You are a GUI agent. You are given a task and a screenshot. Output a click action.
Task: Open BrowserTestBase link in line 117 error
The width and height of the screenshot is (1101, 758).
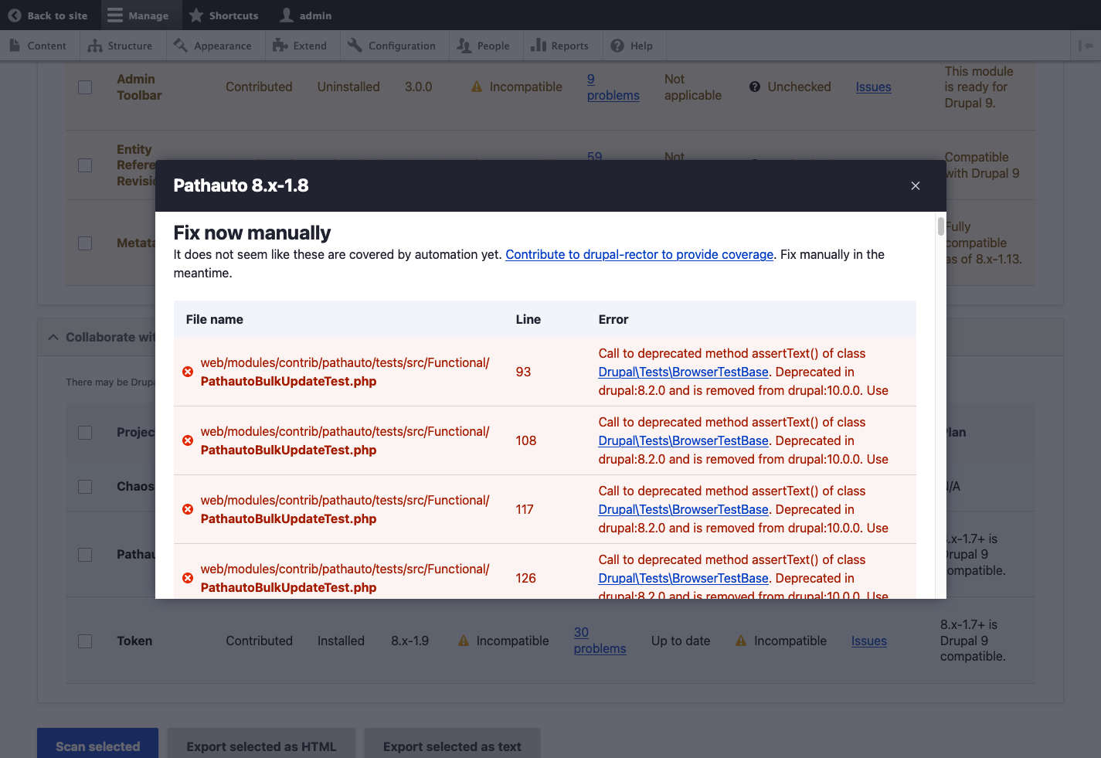tap(683, 509)
